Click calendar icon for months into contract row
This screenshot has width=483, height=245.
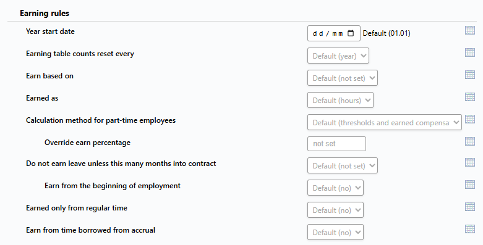(470, 162)
